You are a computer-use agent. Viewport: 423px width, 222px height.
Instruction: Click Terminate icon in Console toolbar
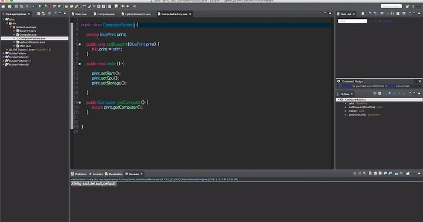click(x=354, y=173)
